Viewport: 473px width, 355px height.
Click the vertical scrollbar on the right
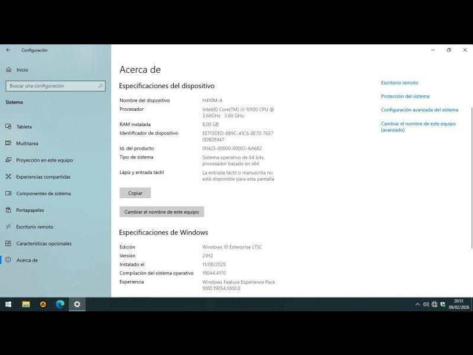click(x=471, y=177)
